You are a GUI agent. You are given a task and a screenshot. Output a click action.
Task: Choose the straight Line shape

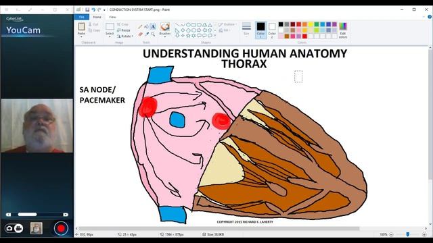pyautogui.click(x=177, y=25)
